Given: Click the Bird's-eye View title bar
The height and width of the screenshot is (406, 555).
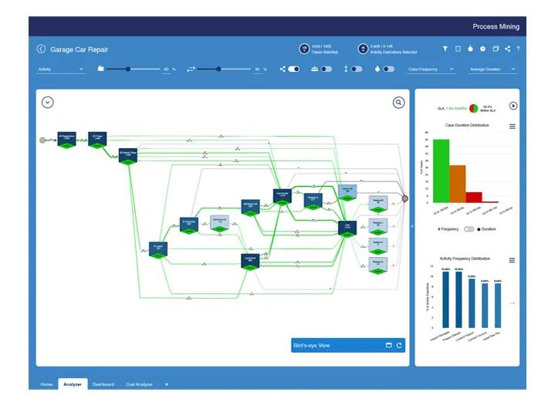Looking at the screenshot, I should tap(348, 345).
